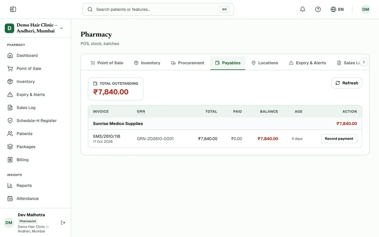
Task: Open Expiry & Alerts in sidebar
Action: (35, 94)
